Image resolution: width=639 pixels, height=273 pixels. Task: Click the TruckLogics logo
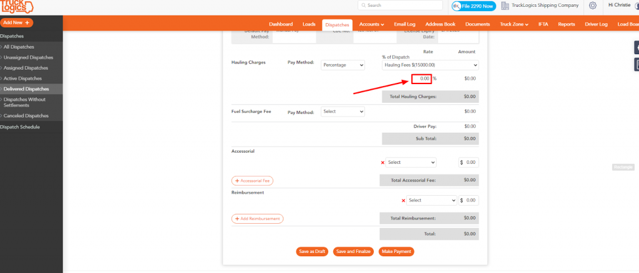[x=17, y=7]
